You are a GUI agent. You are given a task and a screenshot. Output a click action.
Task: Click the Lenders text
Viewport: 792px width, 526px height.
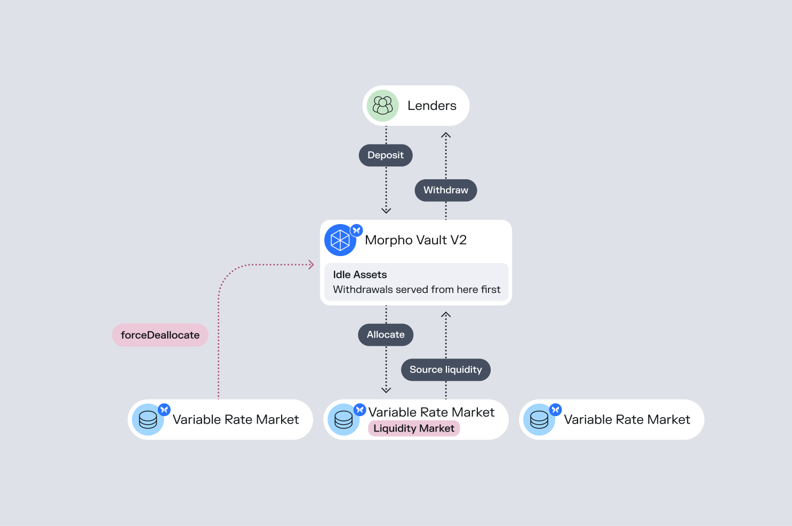pos(432,106)
